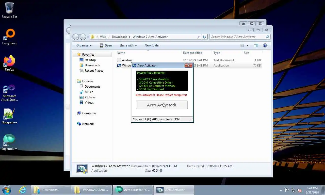Open the Documents library
This screenshot has height=195, width=325.
pyautogui.click(x=92, y=87)
